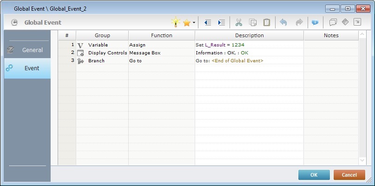Click the Description column header

click(250, 35)
